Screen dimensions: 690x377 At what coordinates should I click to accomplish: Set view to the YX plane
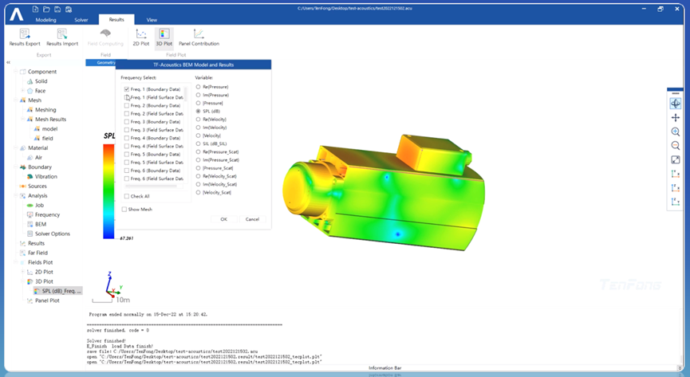(x=676, y=174)
